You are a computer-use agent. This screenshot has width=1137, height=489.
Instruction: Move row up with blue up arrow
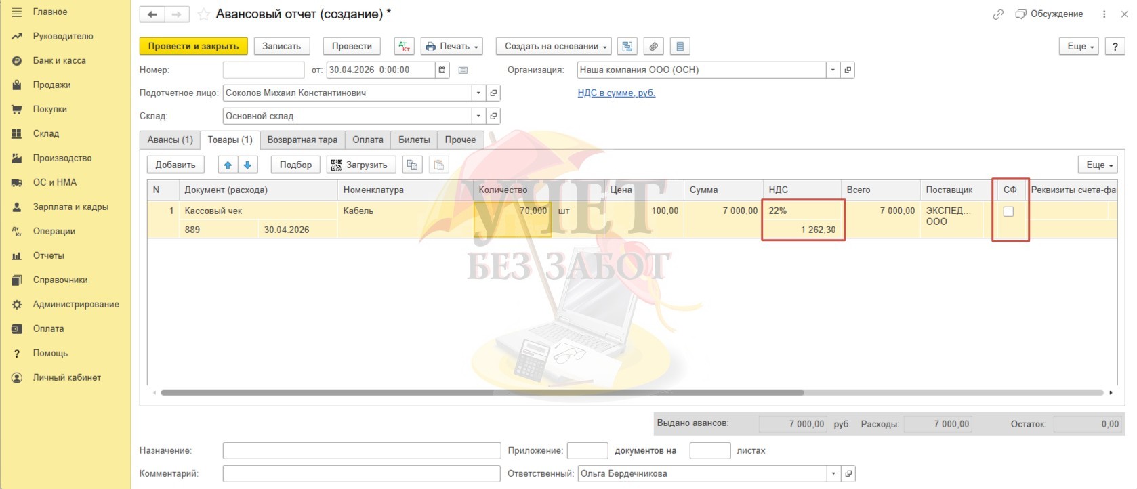(228, 165)
